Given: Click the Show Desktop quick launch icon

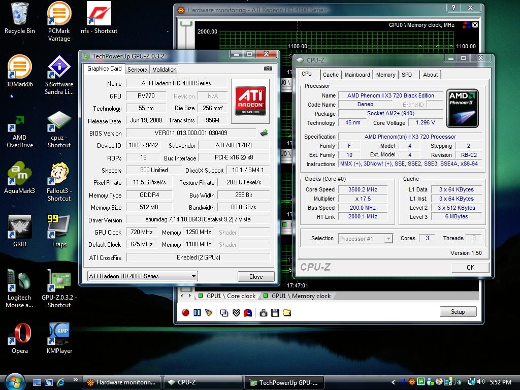Looking at the screenshot, I should click(37, 382).
